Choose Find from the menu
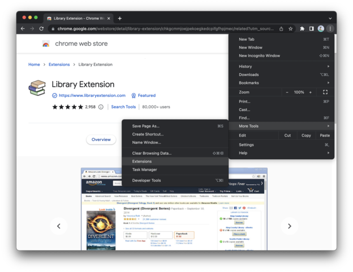353x272 pixels. click(281, 118)
